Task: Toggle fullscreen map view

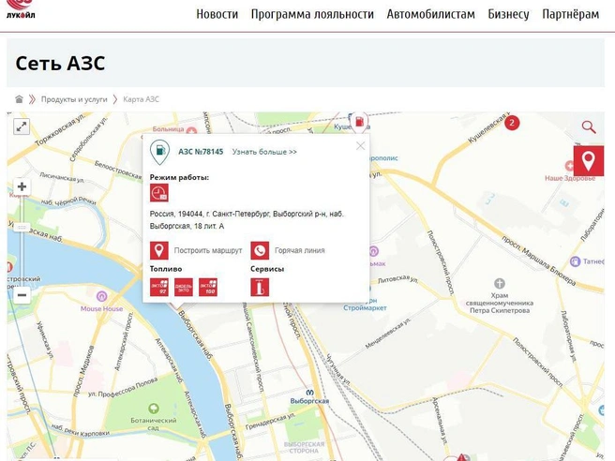Action: tap(22, 126)
